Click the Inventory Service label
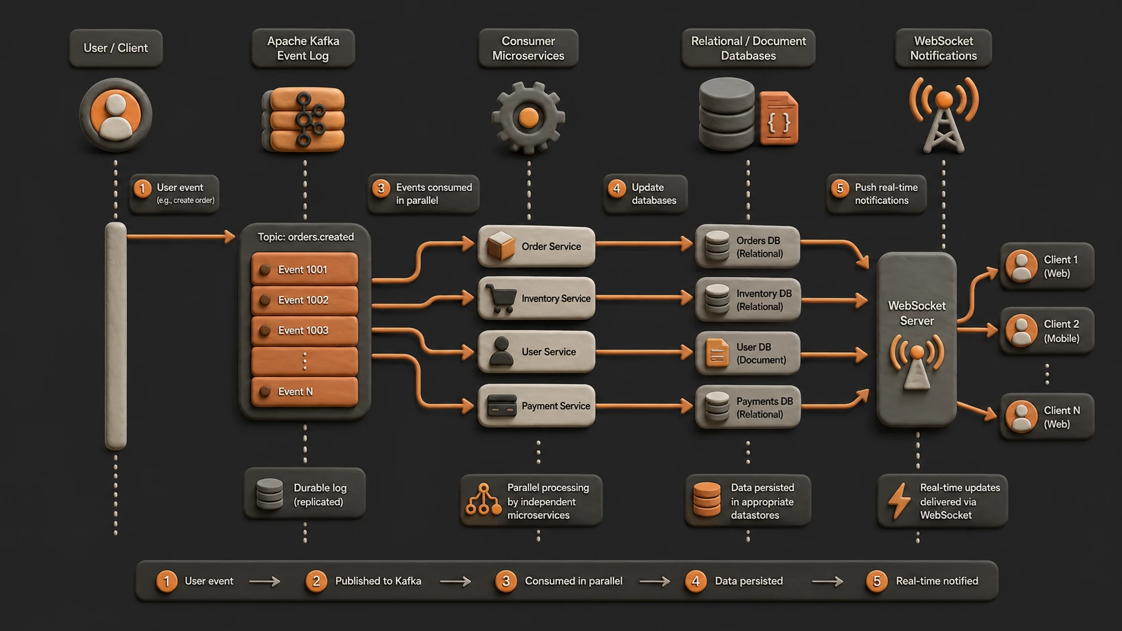Screen dimensions: 1122x631 [556, 298]
